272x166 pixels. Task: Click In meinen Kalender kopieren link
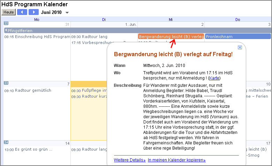[x=176, y=160]
